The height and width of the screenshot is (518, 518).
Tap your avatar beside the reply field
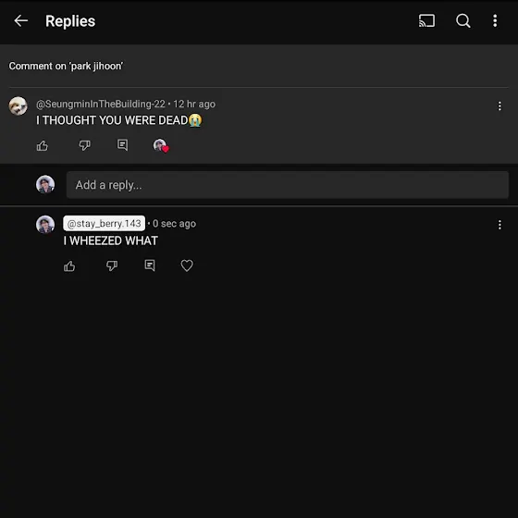pos(45,184)
